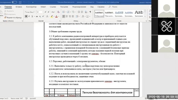Viewport: 178px width, 100px height.
Task: Open the Вставка tab
Action: point(19,7)
